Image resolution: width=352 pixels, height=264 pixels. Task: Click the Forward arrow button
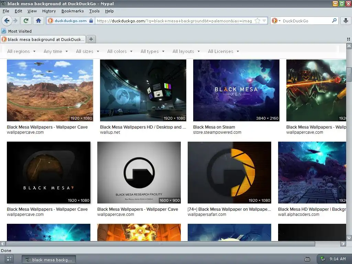[15, 21]
